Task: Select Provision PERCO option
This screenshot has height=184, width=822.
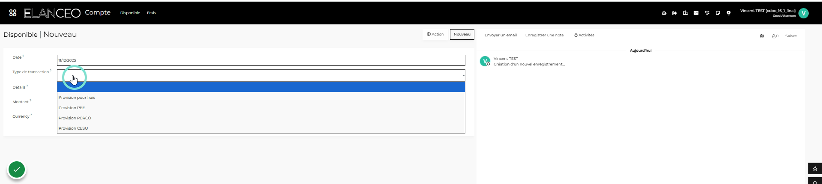Action: coord(261,118)
